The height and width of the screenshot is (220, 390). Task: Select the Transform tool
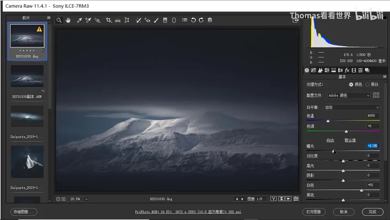point(127,20)
